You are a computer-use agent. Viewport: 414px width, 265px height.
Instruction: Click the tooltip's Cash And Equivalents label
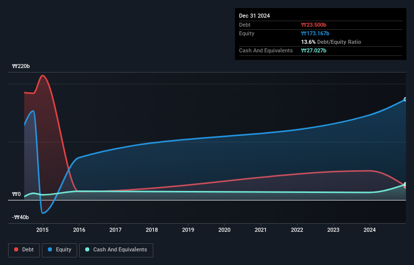pos(266,50)
